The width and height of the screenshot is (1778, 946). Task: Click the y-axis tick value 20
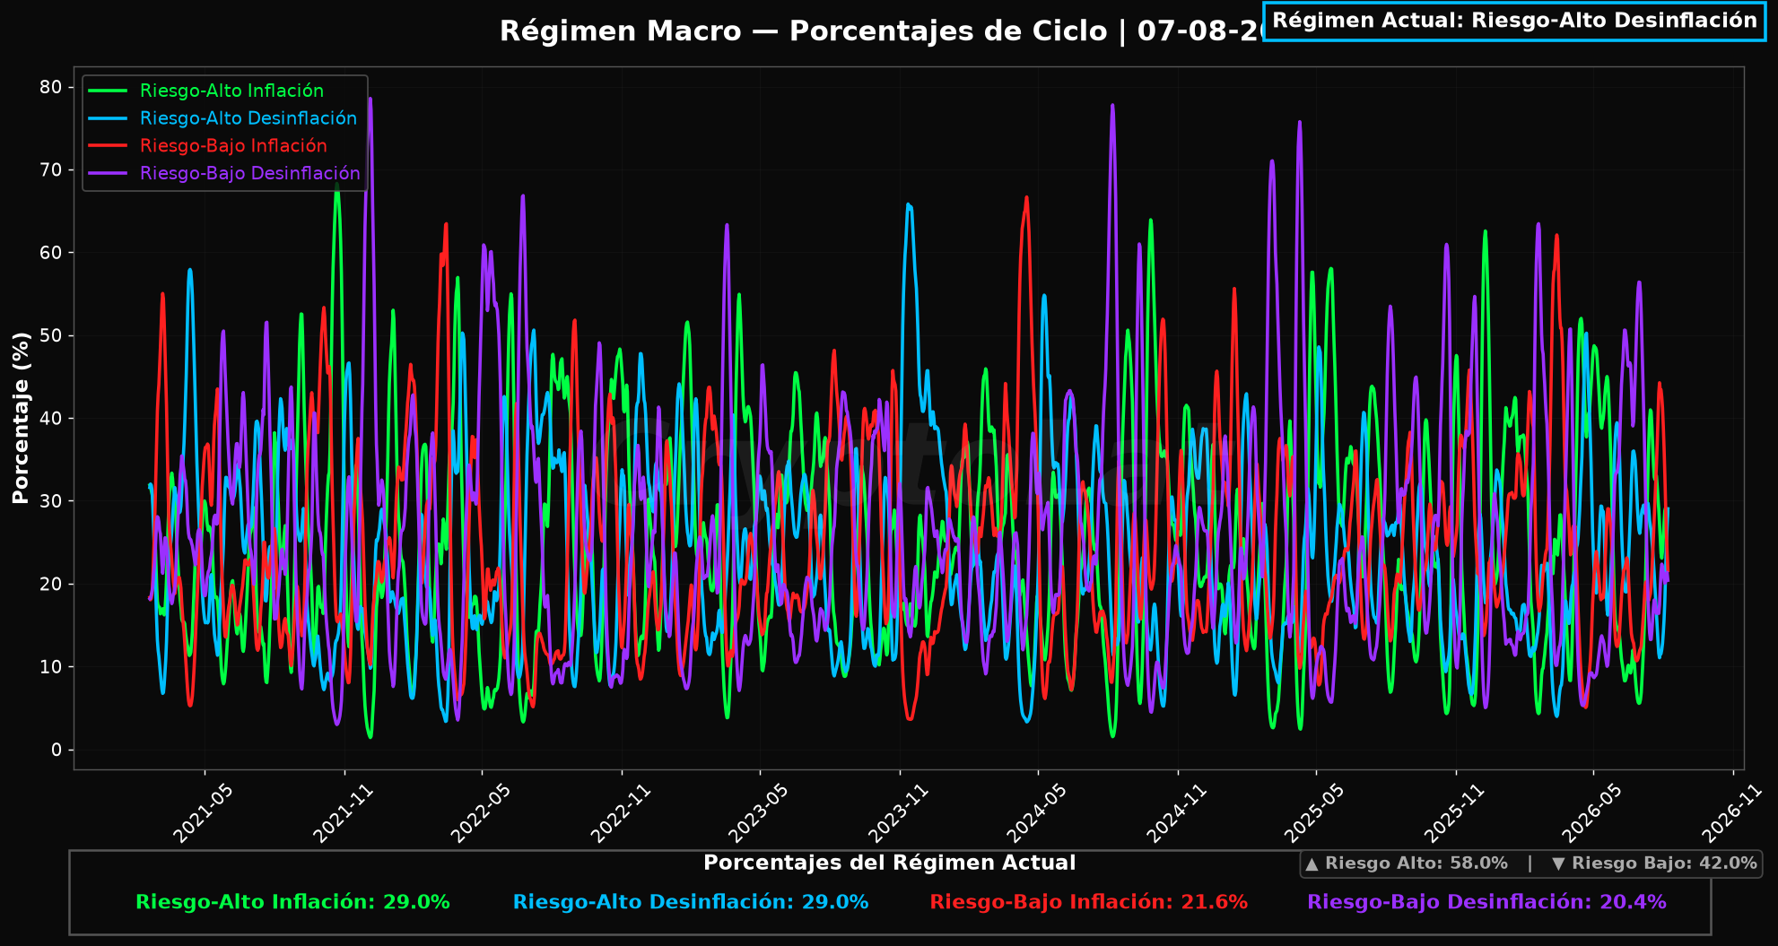tap(51, 584)
